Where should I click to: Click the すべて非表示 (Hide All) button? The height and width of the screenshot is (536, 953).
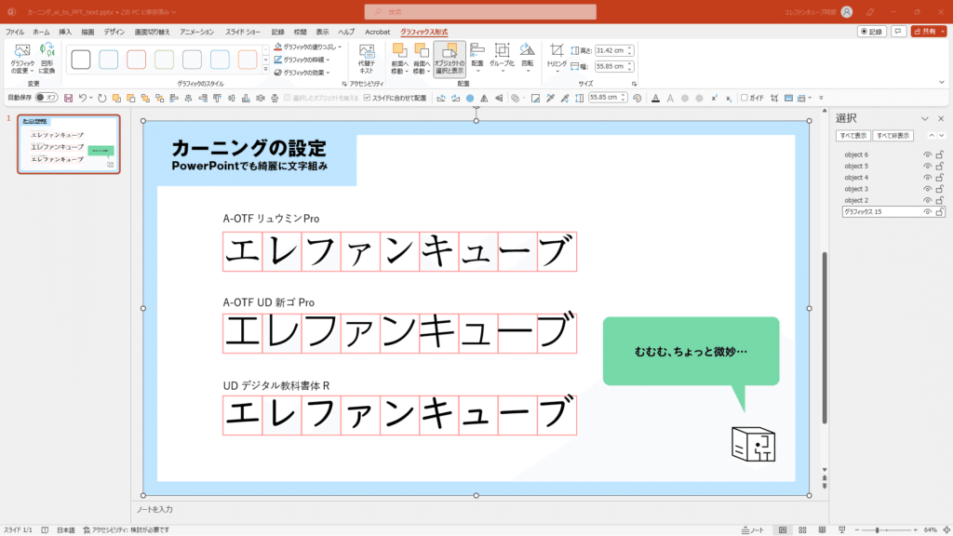893,136
